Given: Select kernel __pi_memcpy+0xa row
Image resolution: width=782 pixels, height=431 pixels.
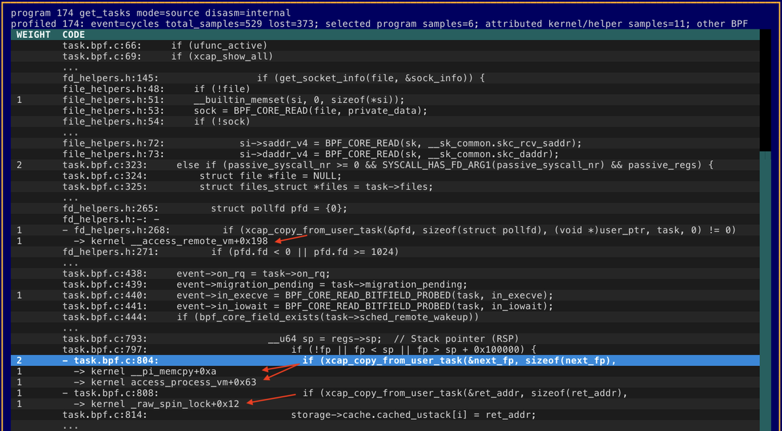Looking at the screenshot, I should 385,372.
